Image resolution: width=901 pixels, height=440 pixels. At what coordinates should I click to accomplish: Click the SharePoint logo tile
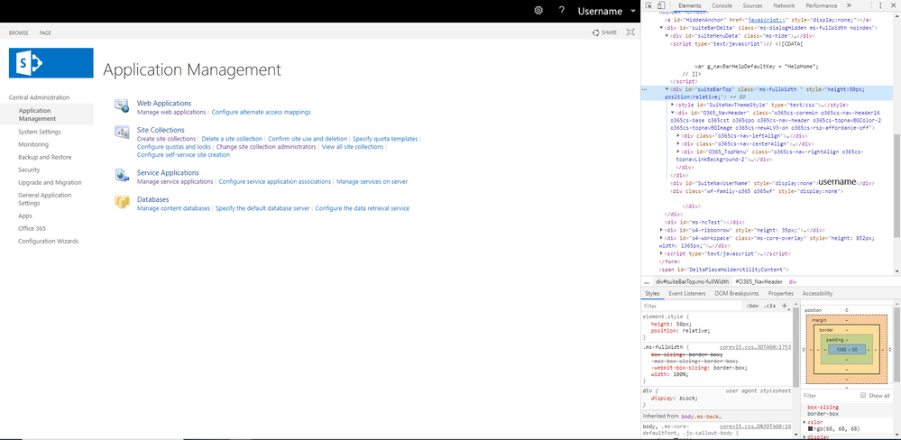pyautogui.click(x=51, y=62)
